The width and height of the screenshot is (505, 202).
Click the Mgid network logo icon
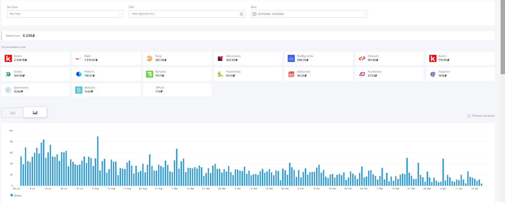point(78,58)
